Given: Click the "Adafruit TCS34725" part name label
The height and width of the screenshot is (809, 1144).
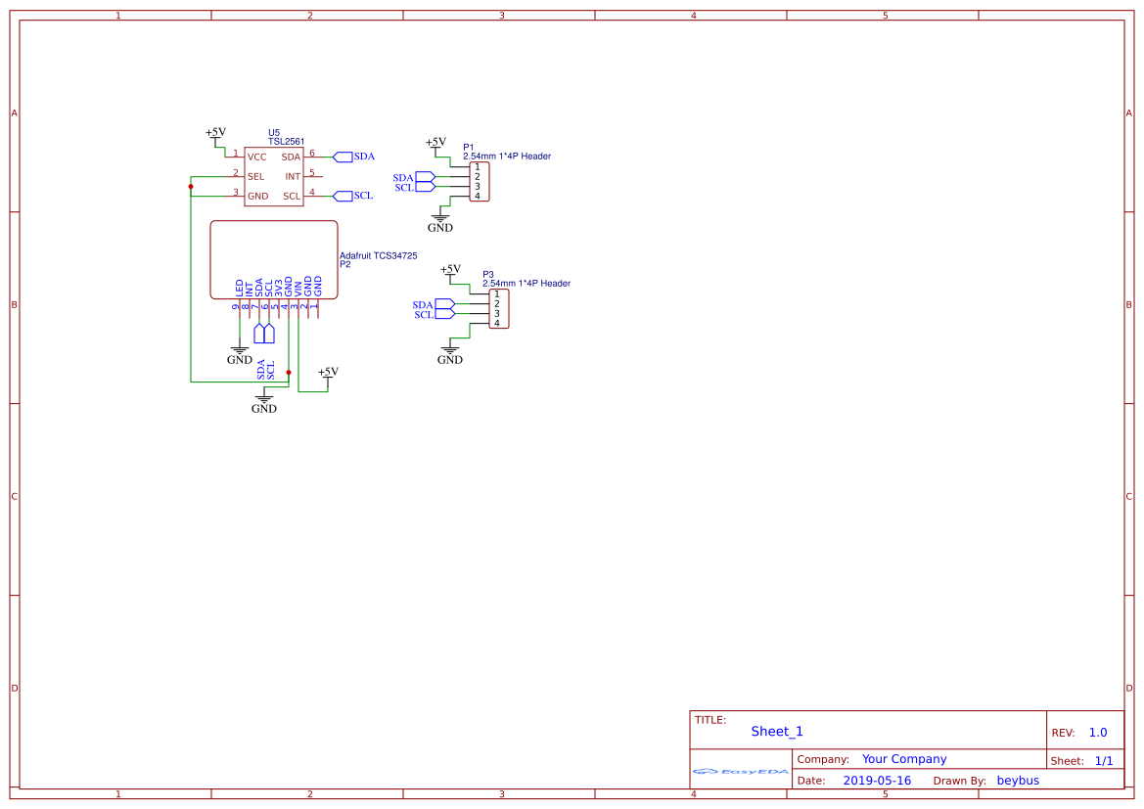Looking at the screenshot, I should point(379,256).
